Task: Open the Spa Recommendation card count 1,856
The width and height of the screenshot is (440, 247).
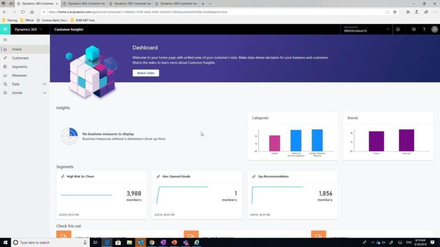Action: tap(326, 193)
